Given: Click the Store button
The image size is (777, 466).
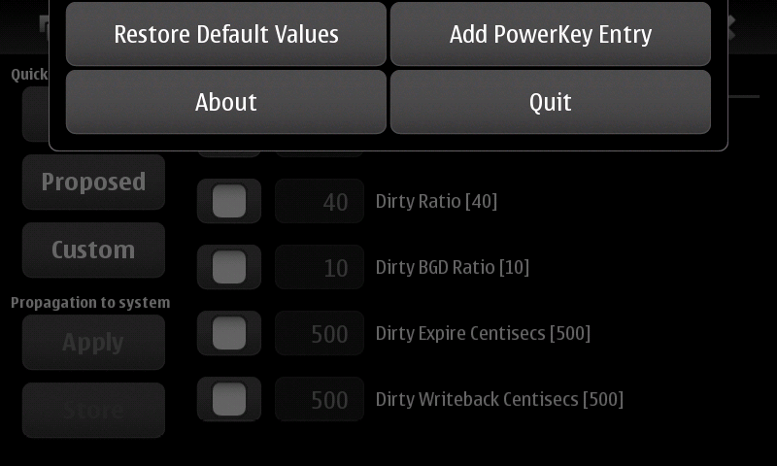Looking at the screenshot, I should pyautogui.click(x=93, y=410).
